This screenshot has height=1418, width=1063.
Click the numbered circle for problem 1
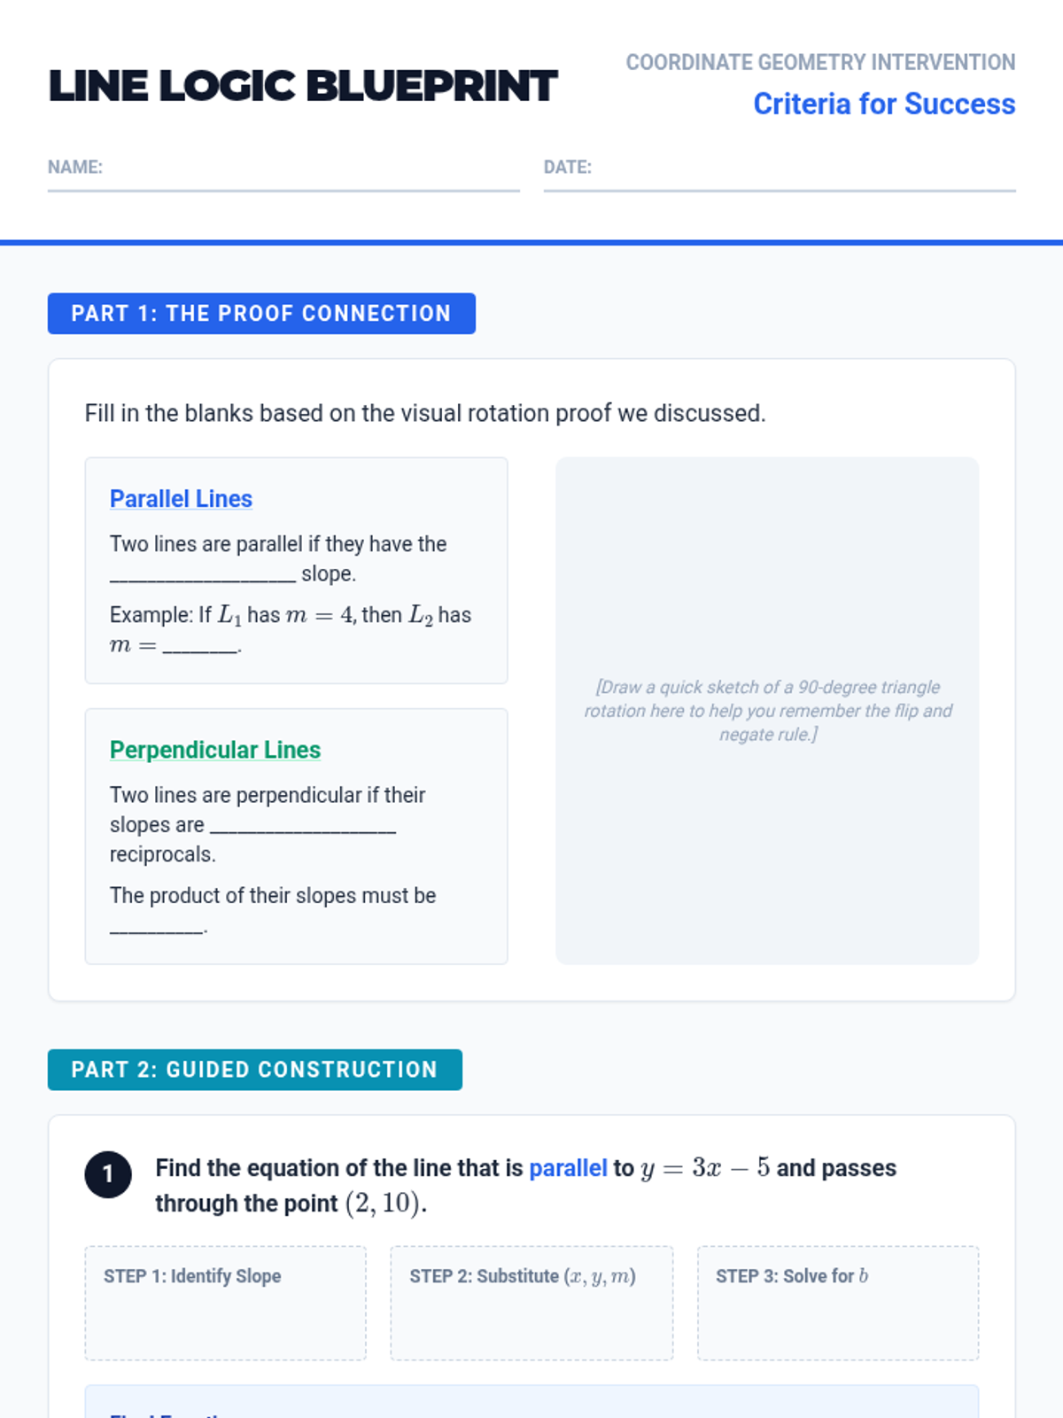[108, 1175]
